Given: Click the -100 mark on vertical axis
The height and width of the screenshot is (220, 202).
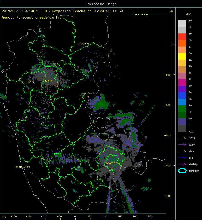Looking at the screenshot, I should point(167,75).
